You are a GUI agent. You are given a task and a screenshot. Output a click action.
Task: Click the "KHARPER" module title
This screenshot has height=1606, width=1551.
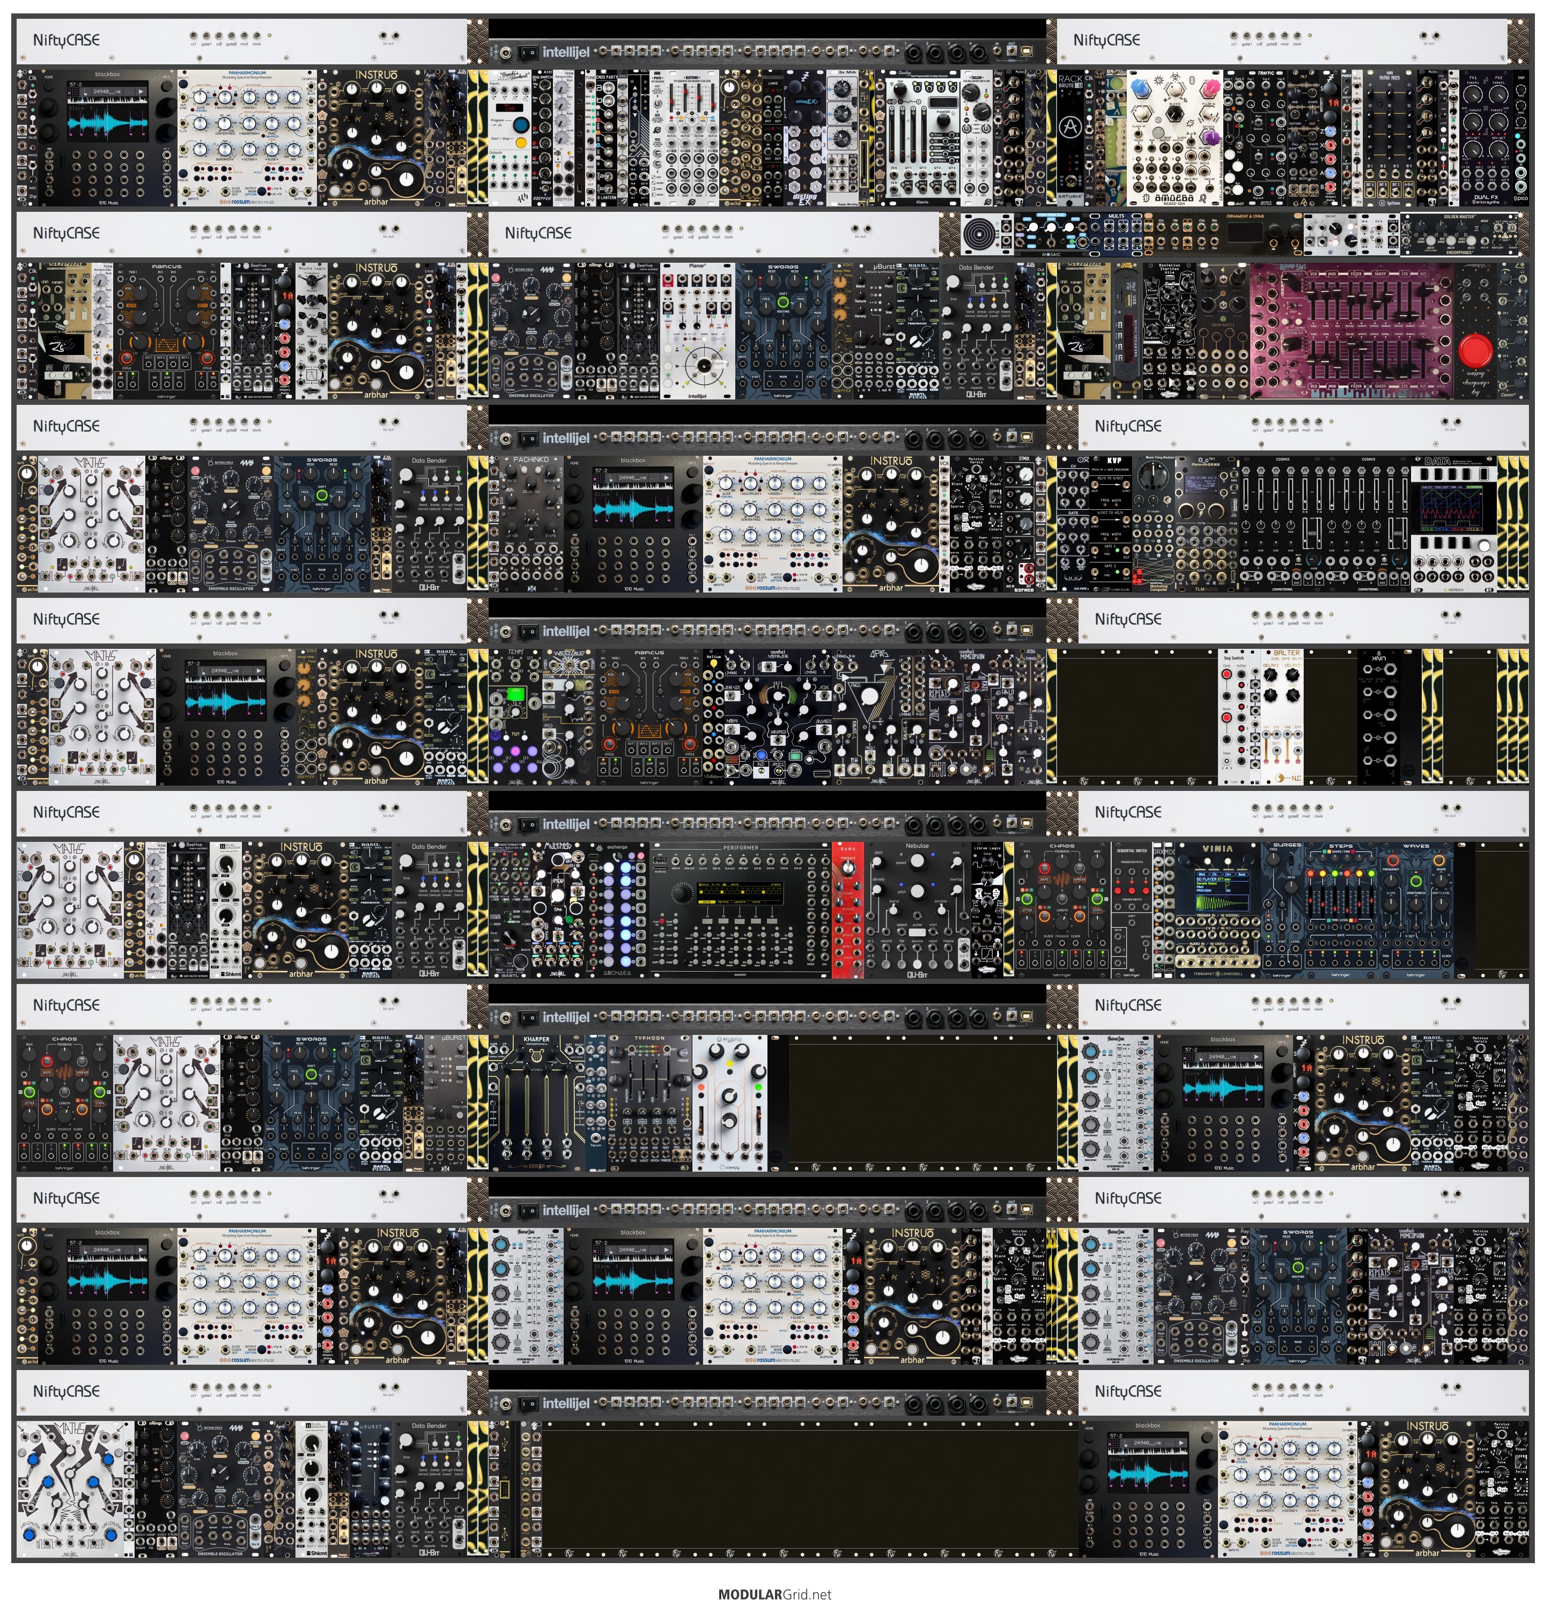tap(536, 1039)
